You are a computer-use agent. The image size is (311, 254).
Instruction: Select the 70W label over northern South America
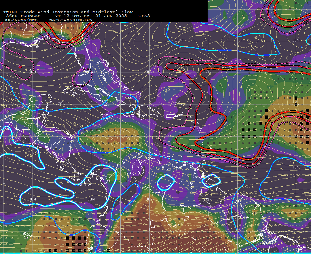tap(149, 199)
